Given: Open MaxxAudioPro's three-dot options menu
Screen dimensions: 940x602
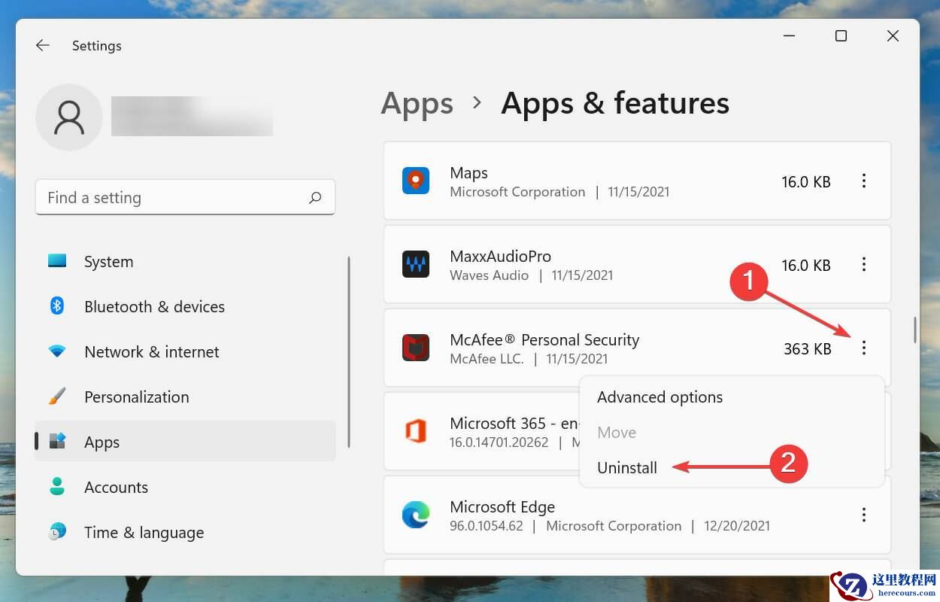Looking at the screenshot, I should [x=864, y=264].
